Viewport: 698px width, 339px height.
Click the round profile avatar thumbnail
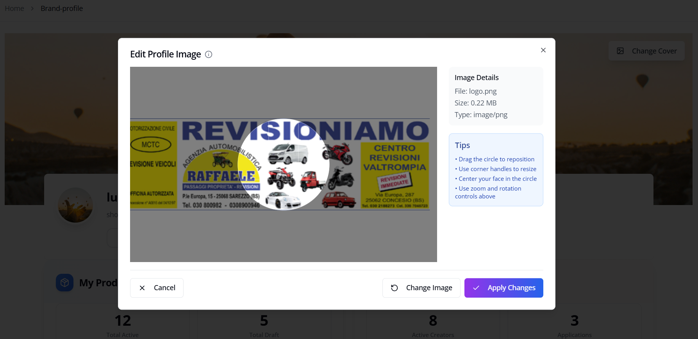[x=75, y=205]
